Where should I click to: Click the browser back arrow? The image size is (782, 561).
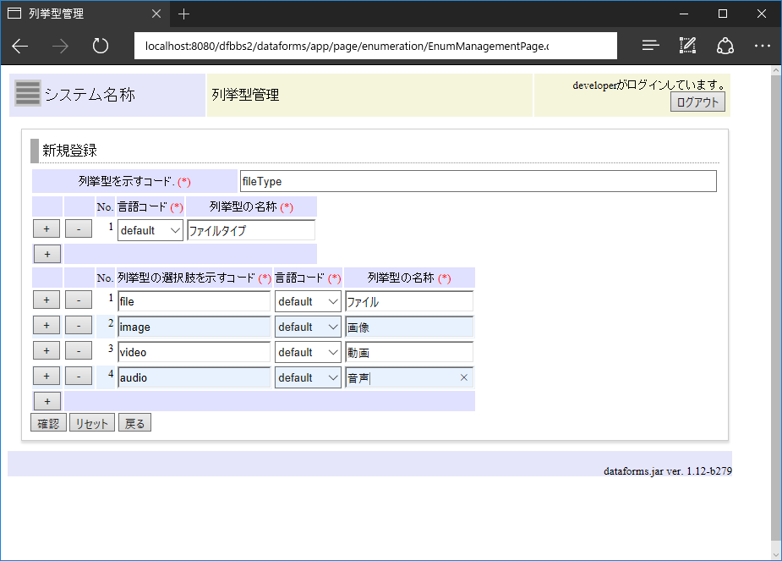tap(19, 46)
